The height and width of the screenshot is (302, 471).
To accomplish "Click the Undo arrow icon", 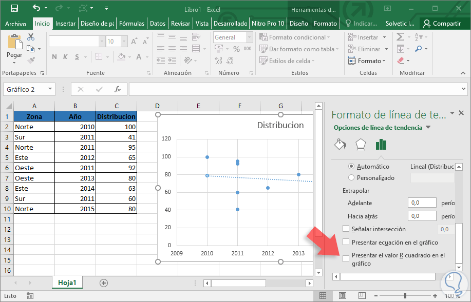I will (x=36, y=8).
